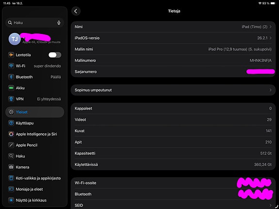
Task: Open Käyttöapu settings section
Action: 35,123
